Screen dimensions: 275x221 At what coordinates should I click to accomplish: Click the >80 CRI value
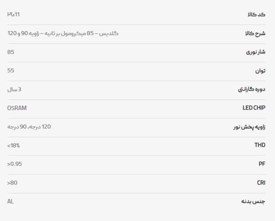coord(12,183)
